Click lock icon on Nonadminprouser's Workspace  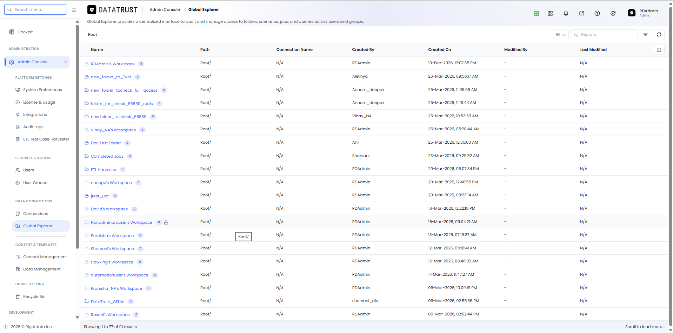(166, 222)
